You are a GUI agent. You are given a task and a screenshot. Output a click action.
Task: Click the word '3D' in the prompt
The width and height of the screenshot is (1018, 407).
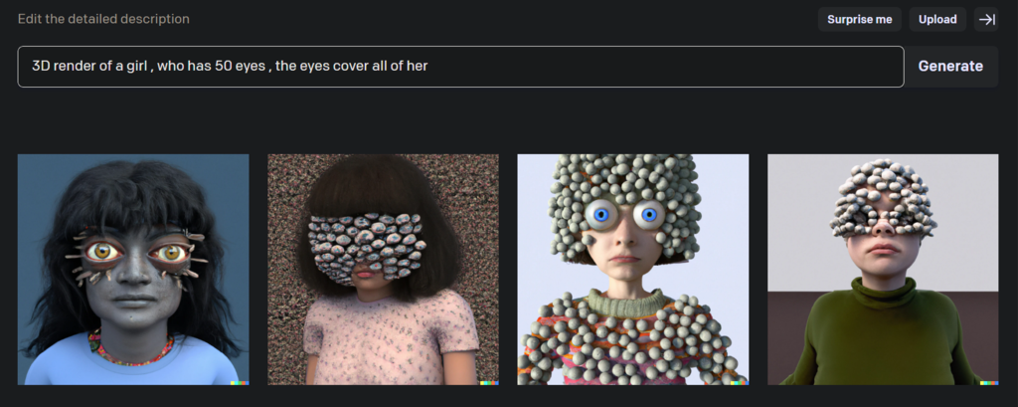(41, 66)
